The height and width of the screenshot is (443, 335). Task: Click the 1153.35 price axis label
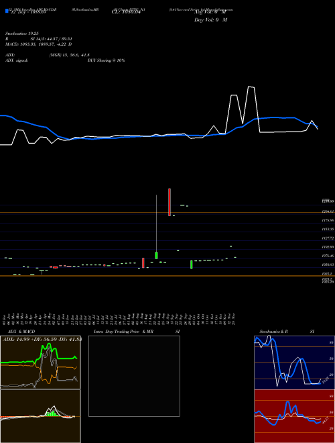coord(328,229)
